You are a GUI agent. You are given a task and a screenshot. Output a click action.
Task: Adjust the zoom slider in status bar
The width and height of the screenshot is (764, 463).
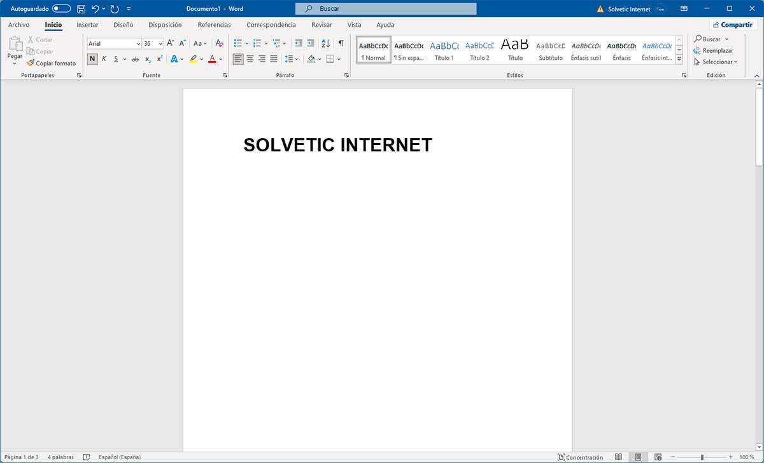click(x=702, y=457)
